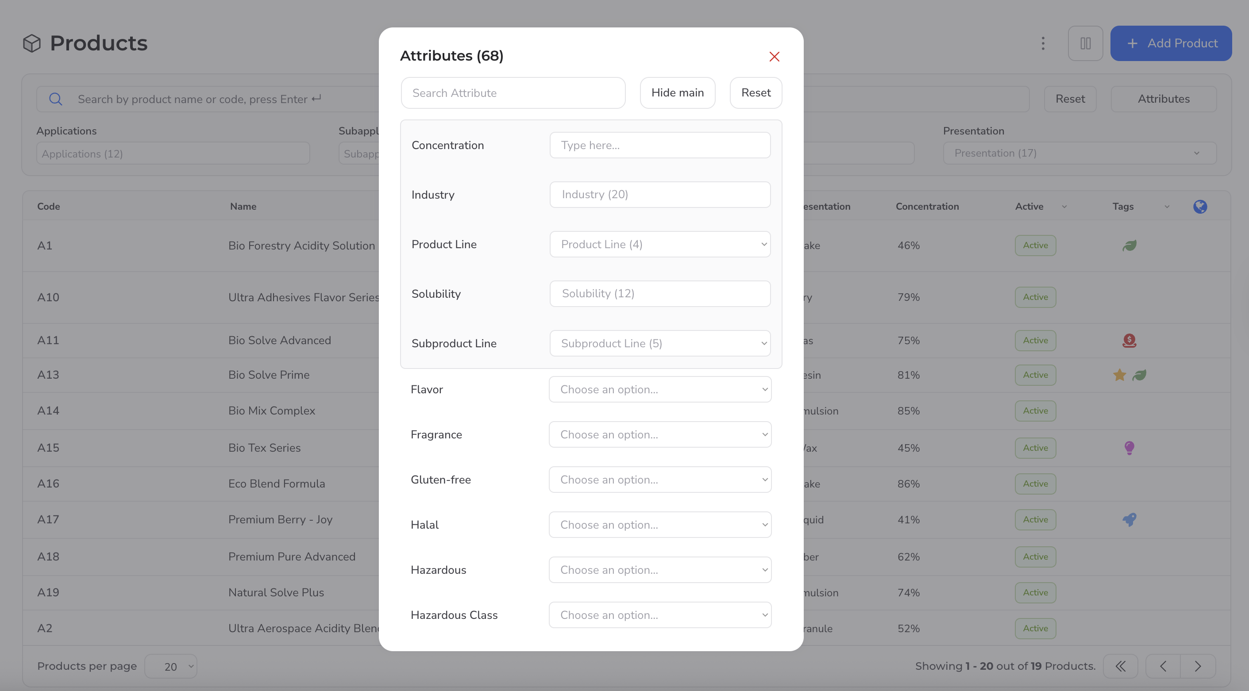
Task: Click the Hide main button
Action: tap(677, 93)
